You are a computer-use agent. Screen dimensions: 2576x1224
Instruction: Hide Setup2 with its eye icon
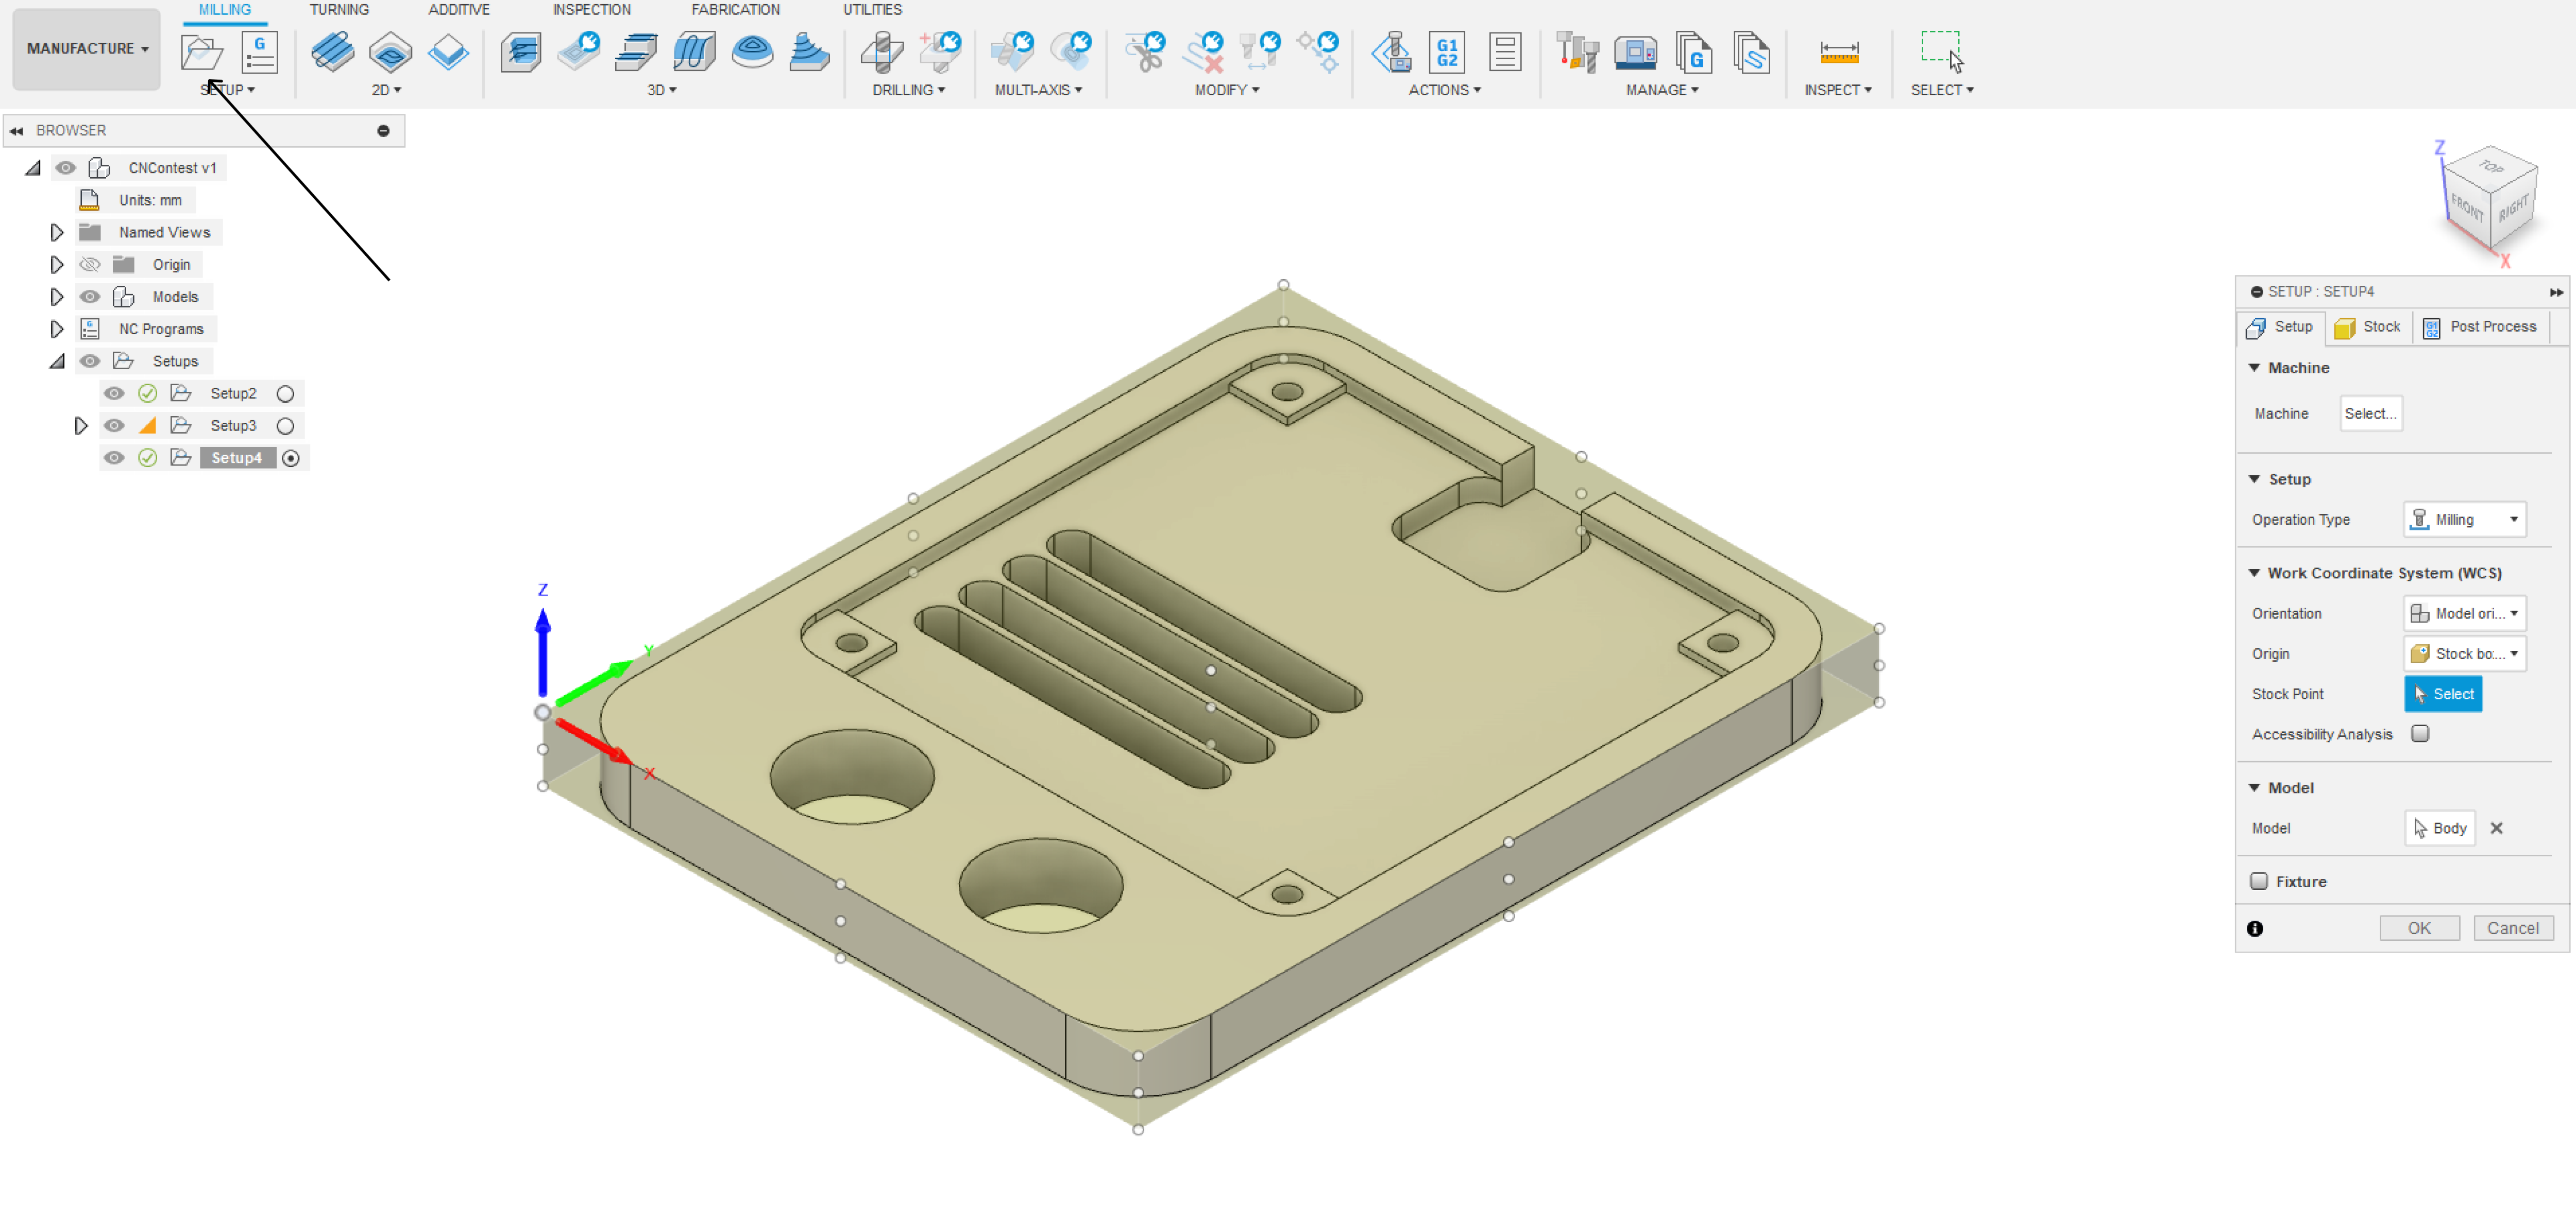(114, 394)
